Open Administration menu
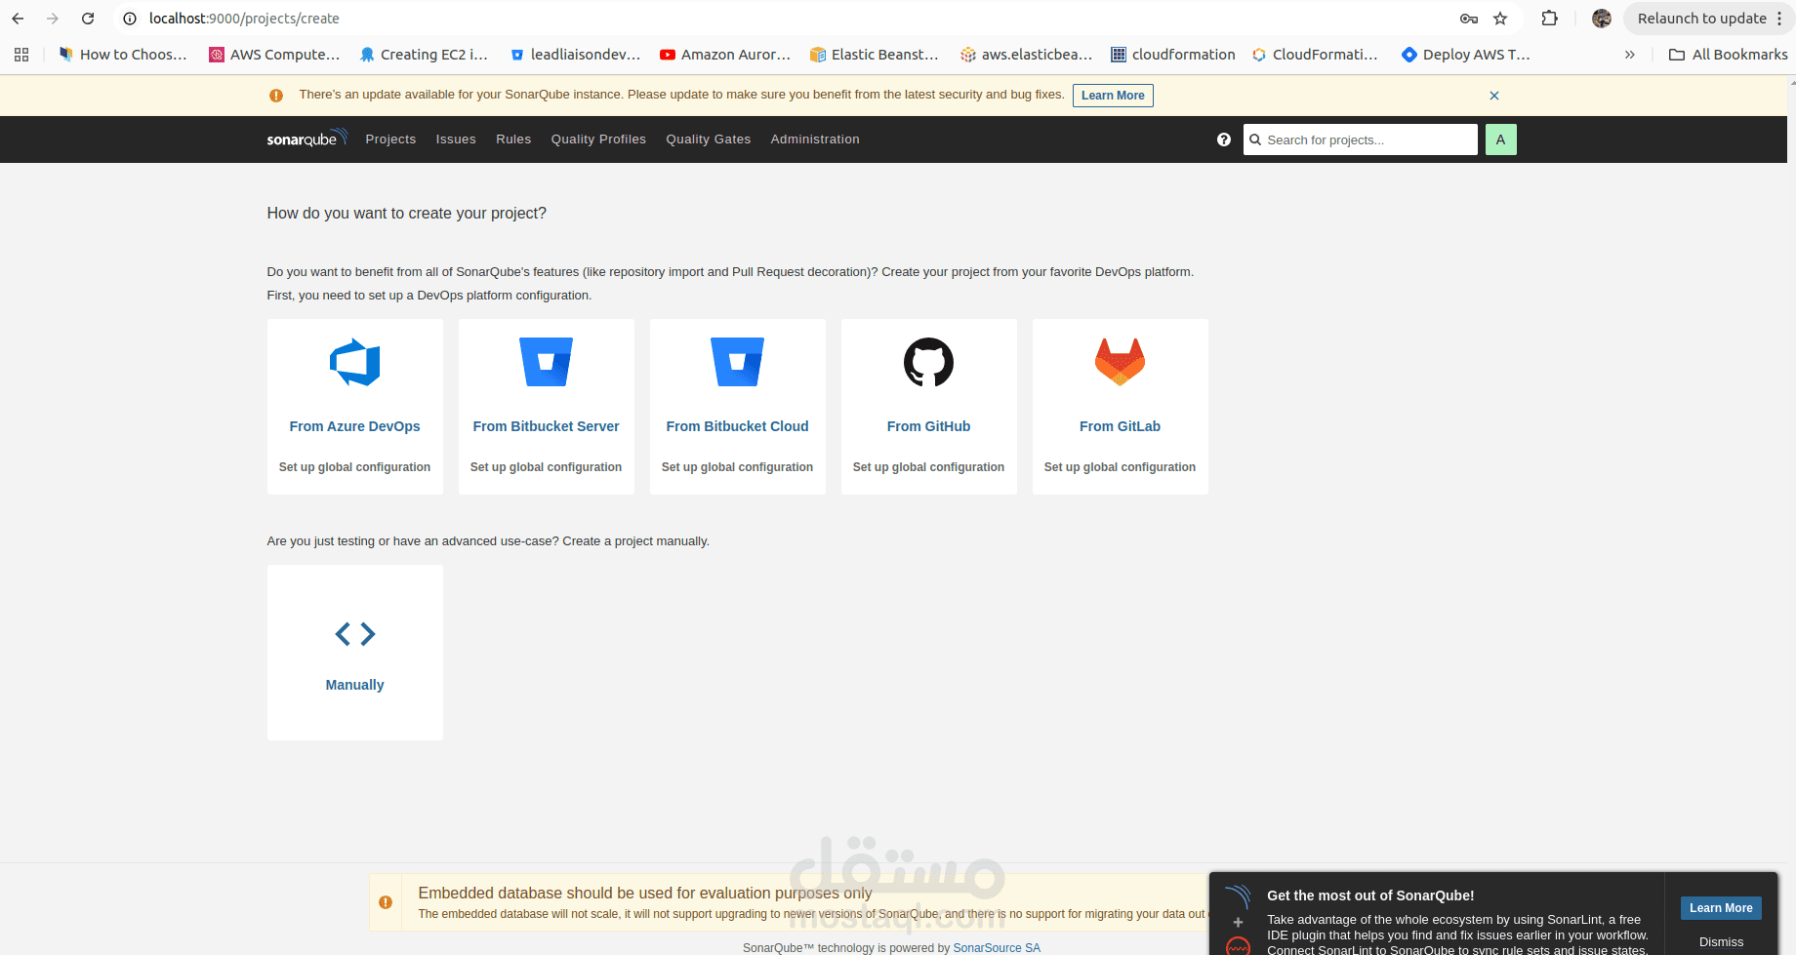 815,139
